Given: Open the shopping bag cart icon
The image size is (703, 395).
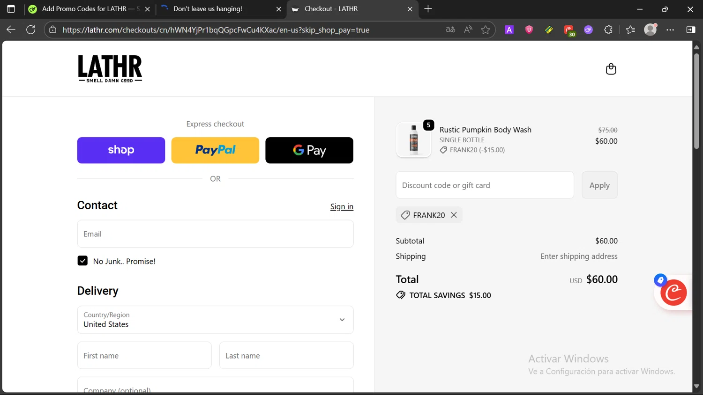Looking at the screenshot, I should [x=611, y=69].
